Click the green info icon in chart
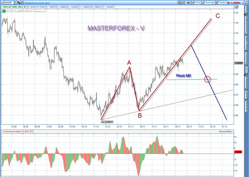The width and height of the screenshot is (249, 177). tap(4, 11)
